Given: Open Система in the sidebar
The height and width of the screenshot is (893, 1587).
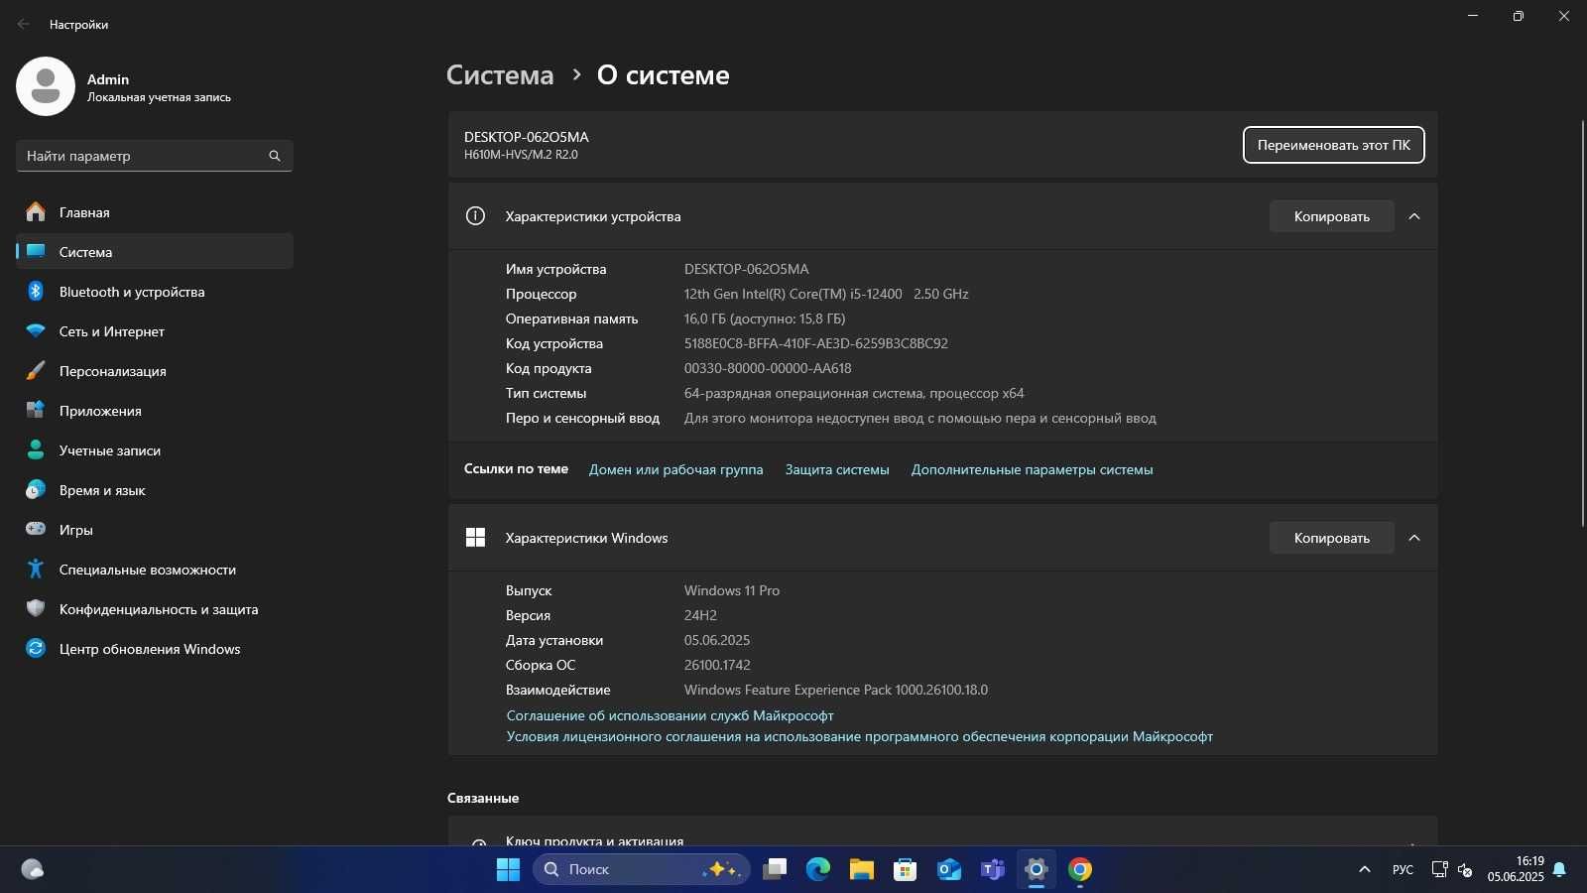Looking at the screenshot, I should pos(155,252).
